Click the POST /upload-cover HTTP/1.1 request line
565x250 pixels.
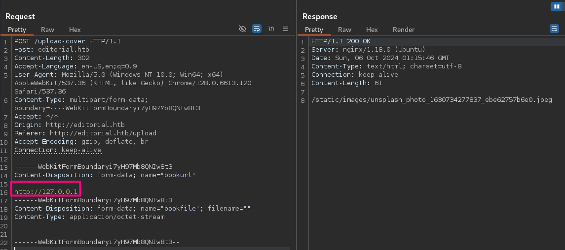pos(68,41)
